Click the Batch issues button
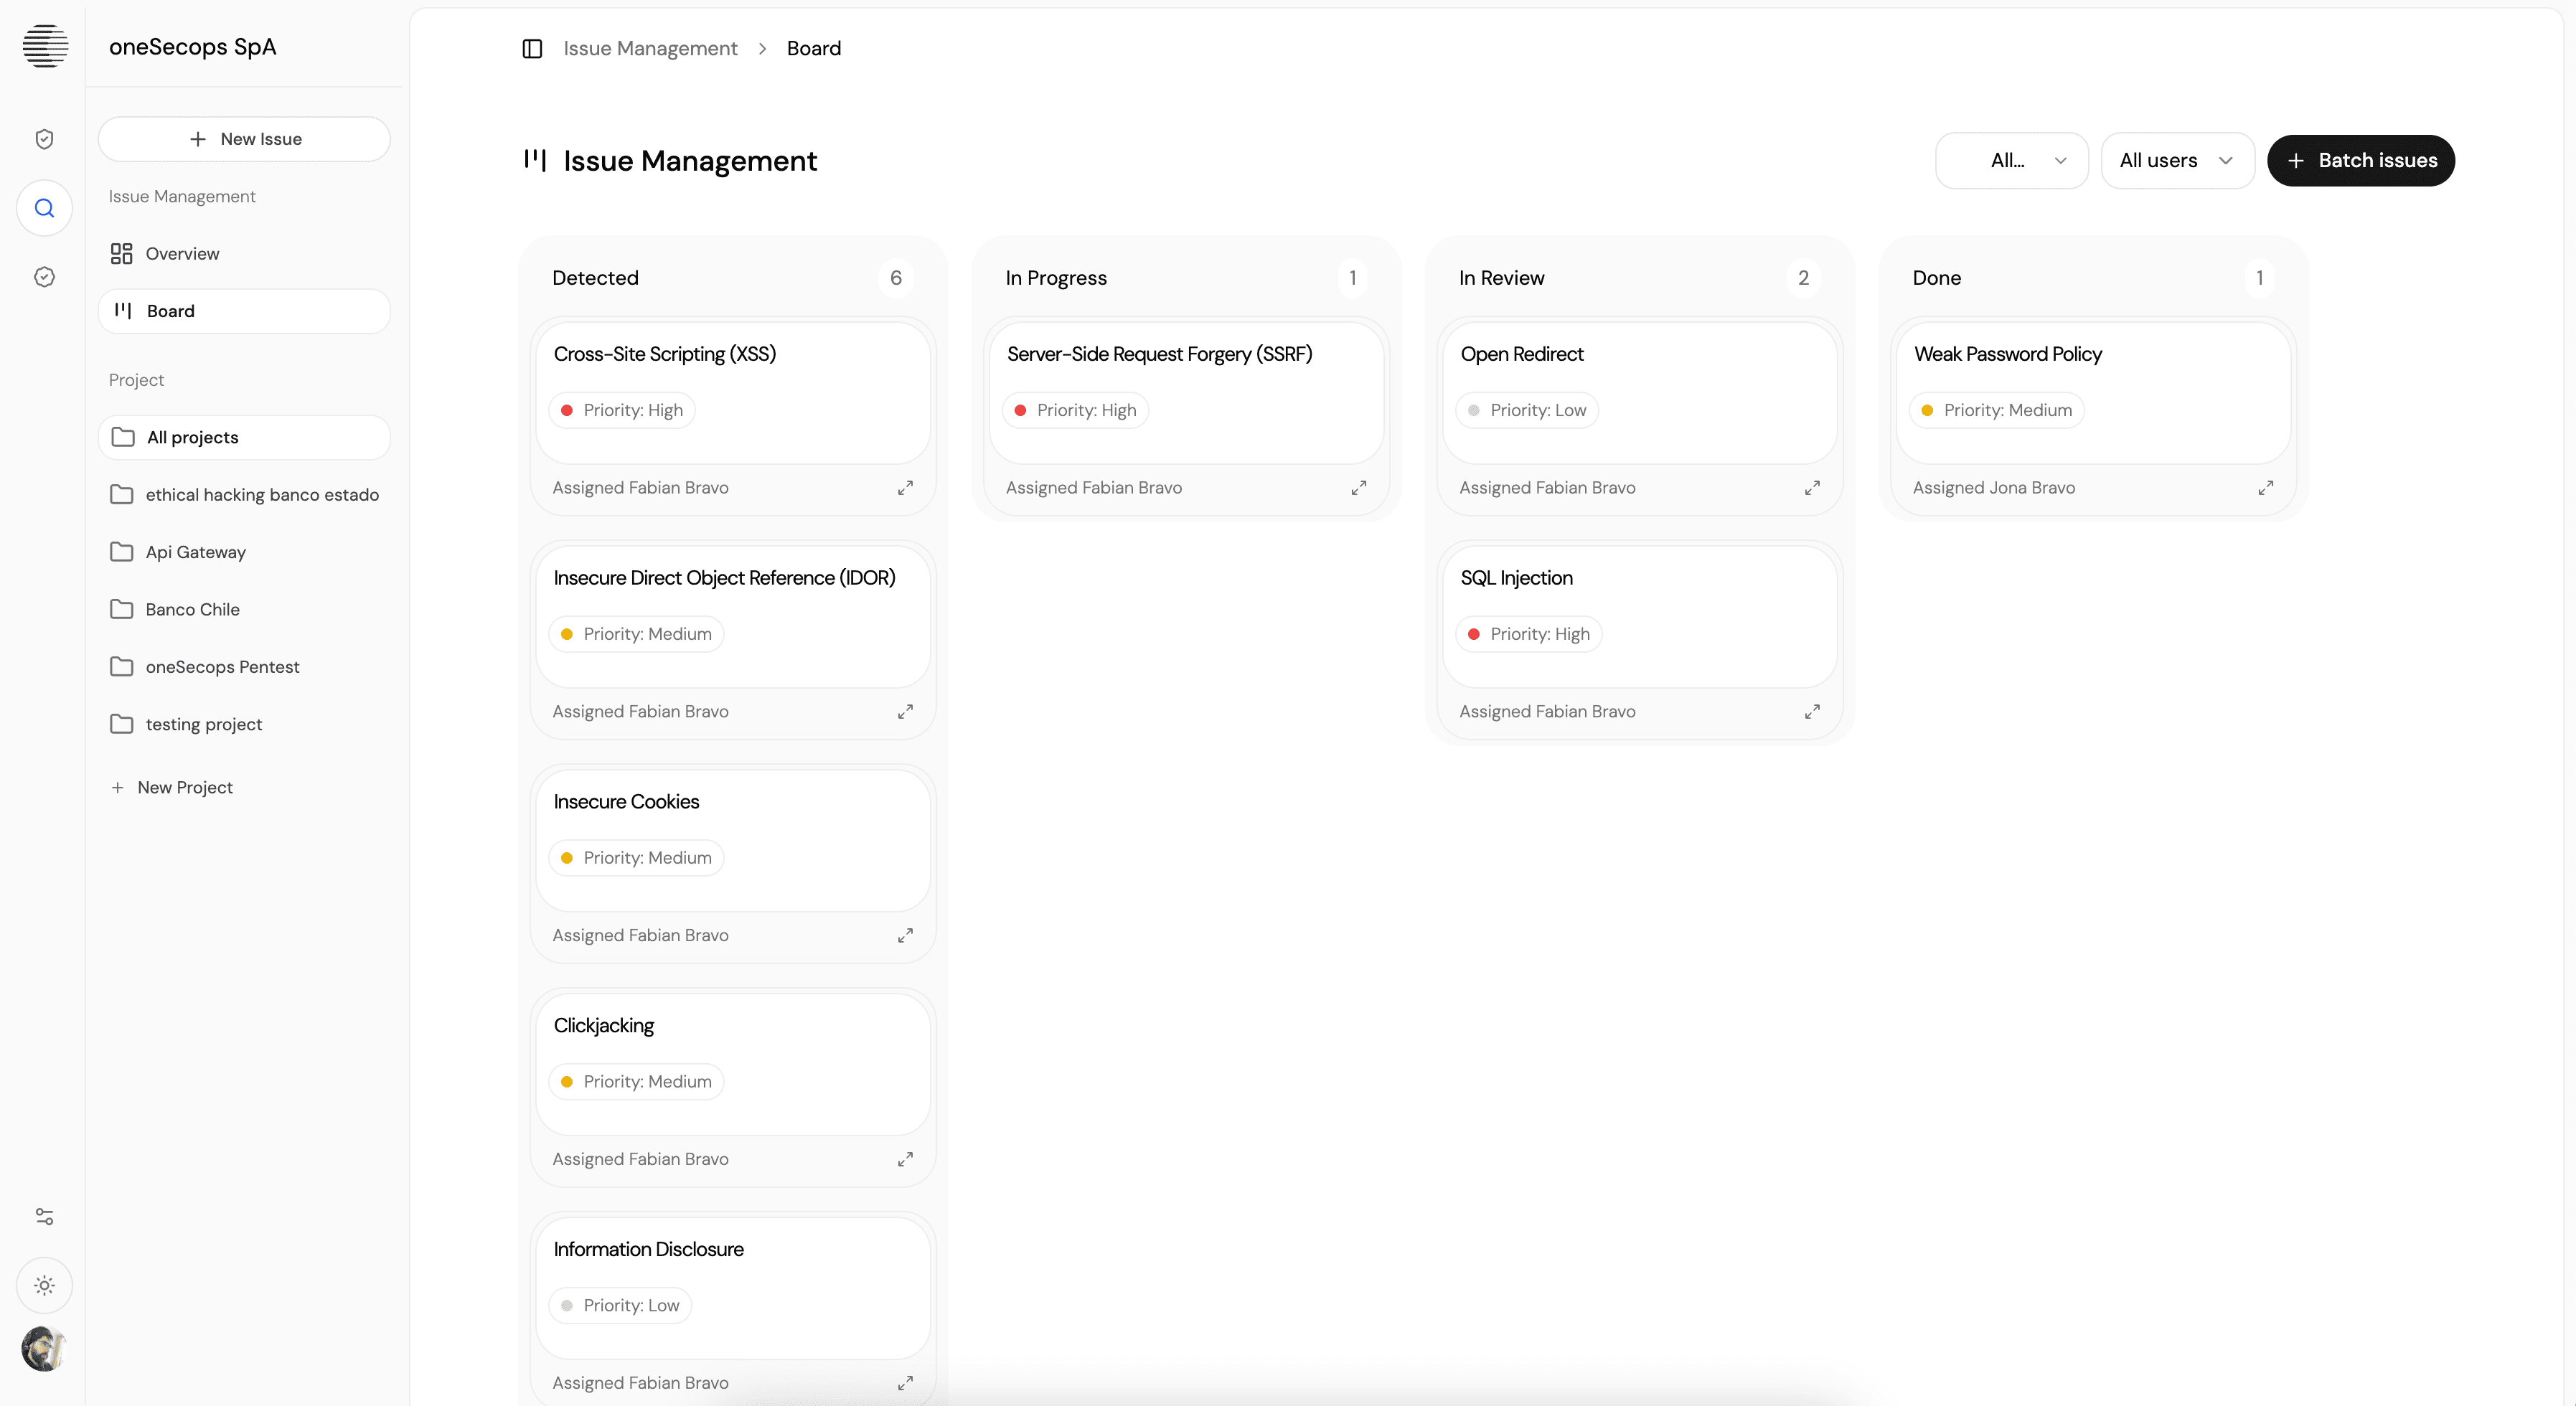The width and height of the screenshot is (2576, 1406). [x=2360, y=160]
